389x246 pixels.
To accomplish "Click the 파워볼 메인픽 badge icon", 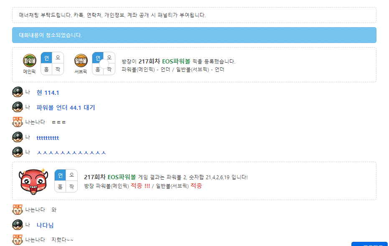I will coord(30,61).
